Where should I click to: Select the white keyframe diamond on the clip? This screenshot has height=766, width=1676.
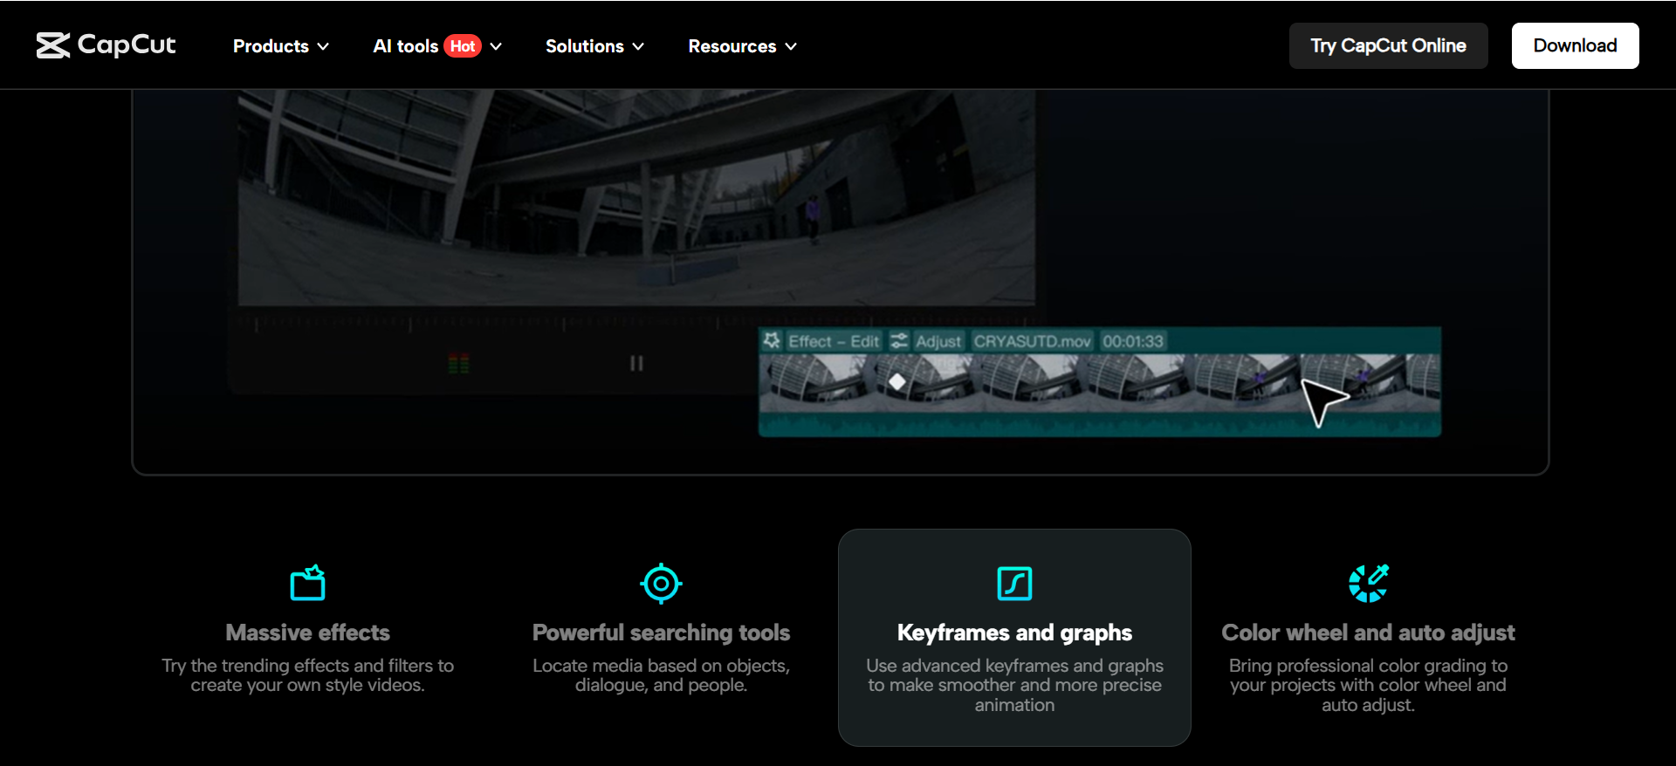[896, 382]
